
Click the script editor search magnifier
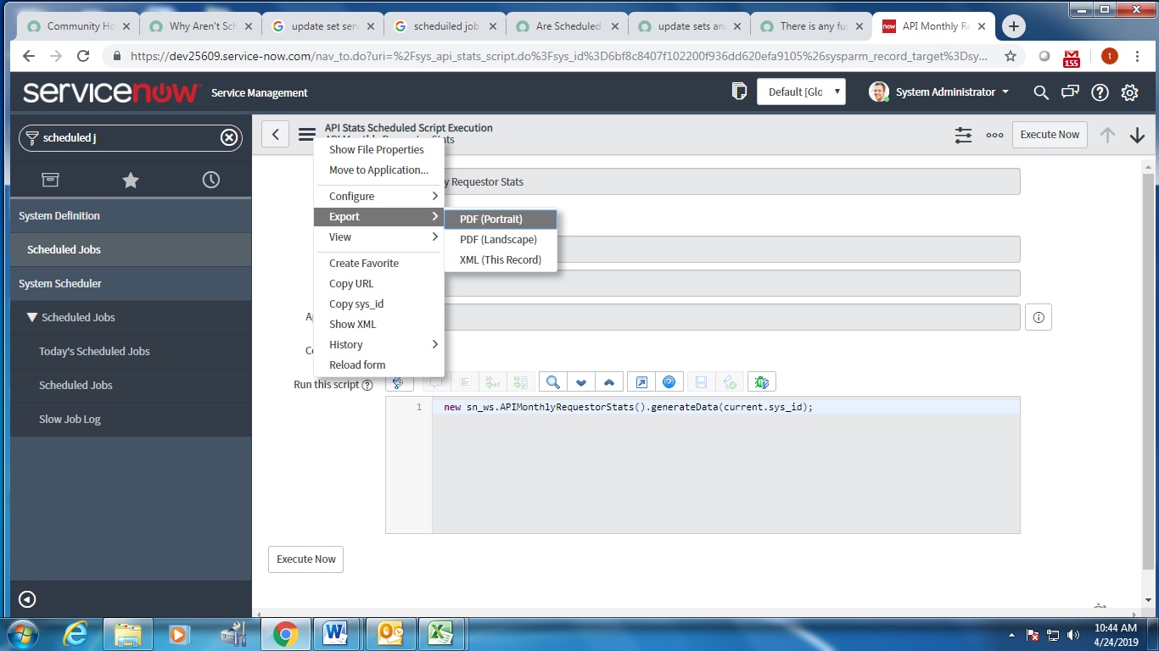pos(552,382)
